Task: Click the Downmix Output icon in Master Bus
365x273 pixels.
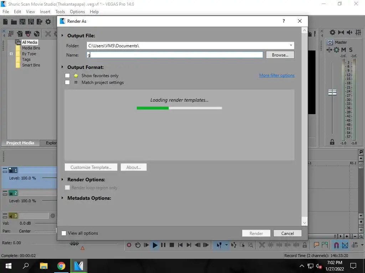Action: [341, 32]
